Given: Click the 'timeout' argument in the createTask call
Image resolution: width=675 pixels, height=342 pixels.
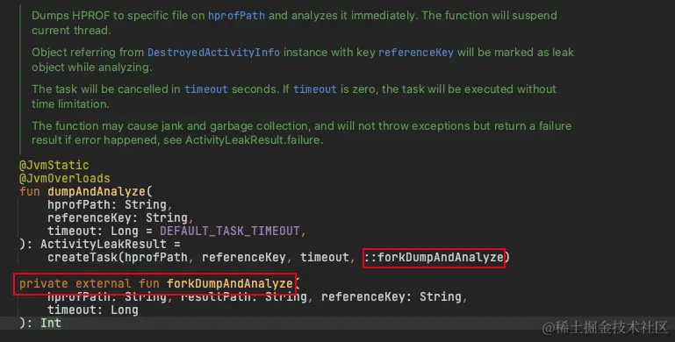Looking at the screenshot, I should [x=324, y=257].
